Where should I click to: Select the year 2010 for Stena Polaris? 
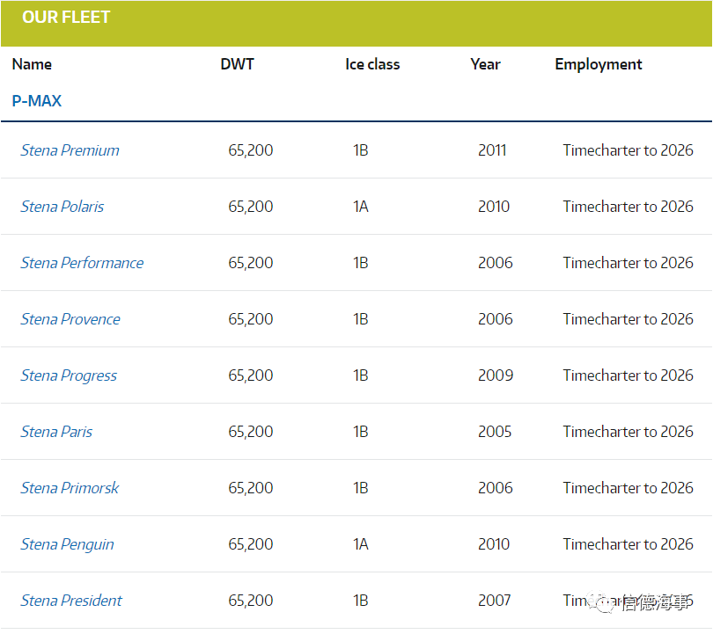(494, 207)
